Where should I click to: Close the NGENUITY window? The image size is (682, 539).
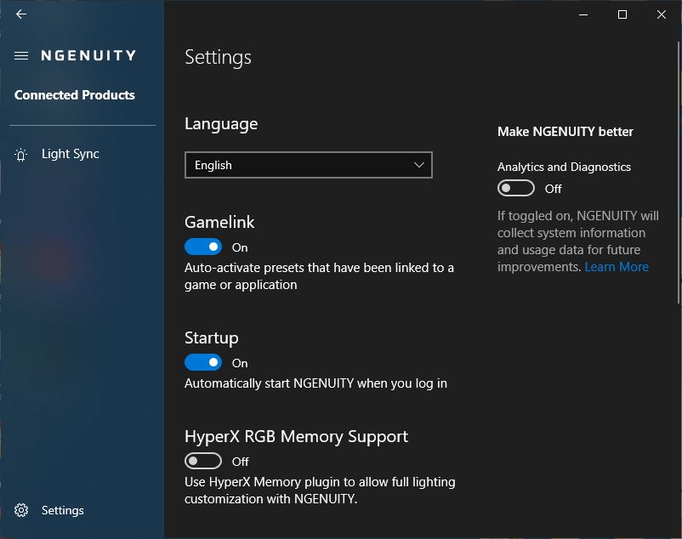662,14
